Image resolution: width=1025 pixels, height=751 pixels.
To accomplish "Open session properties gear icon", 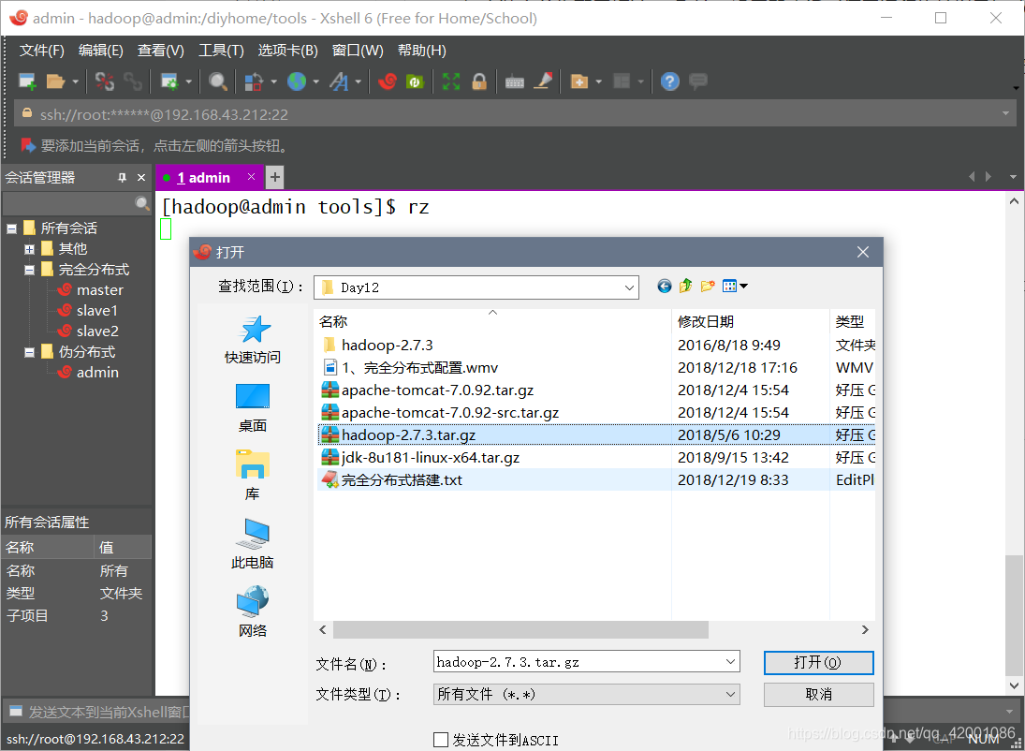I will click(x=169, y=81).
